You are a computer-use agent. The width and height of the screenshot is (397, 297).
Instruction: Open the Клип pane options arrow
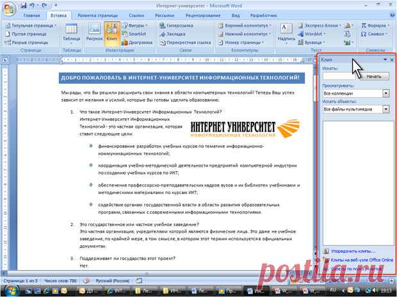[385, 59]
